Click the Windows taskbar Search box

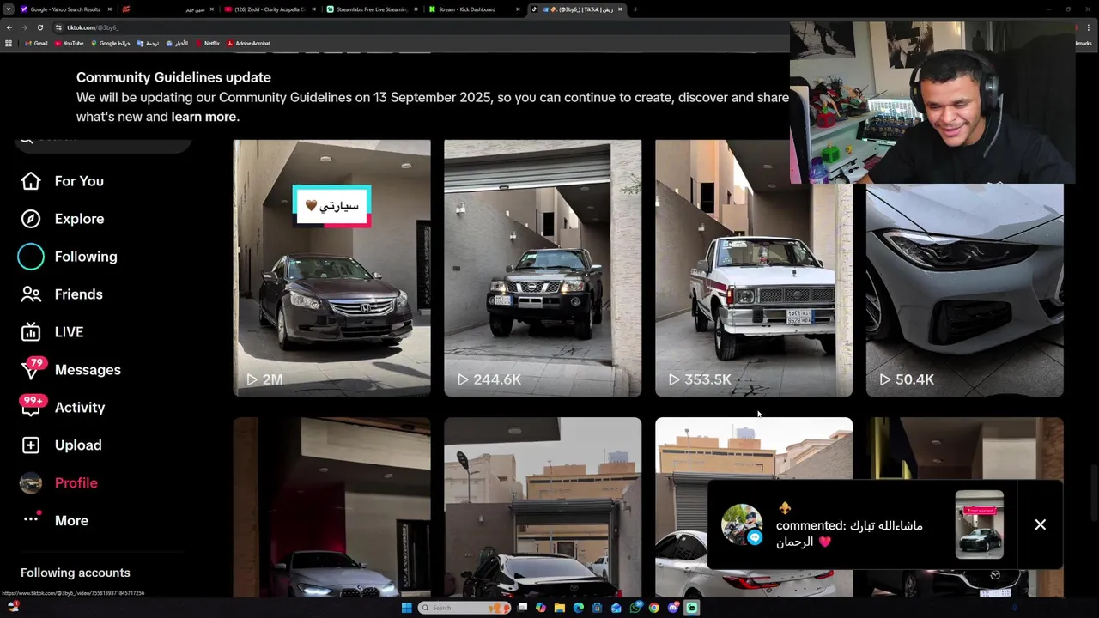[x=464, y=608]
